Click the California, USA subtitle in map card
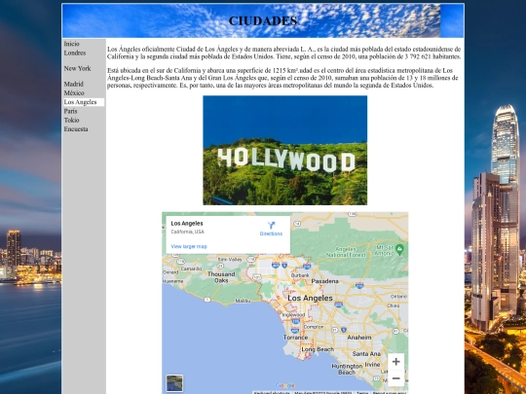 pos(188,232)
